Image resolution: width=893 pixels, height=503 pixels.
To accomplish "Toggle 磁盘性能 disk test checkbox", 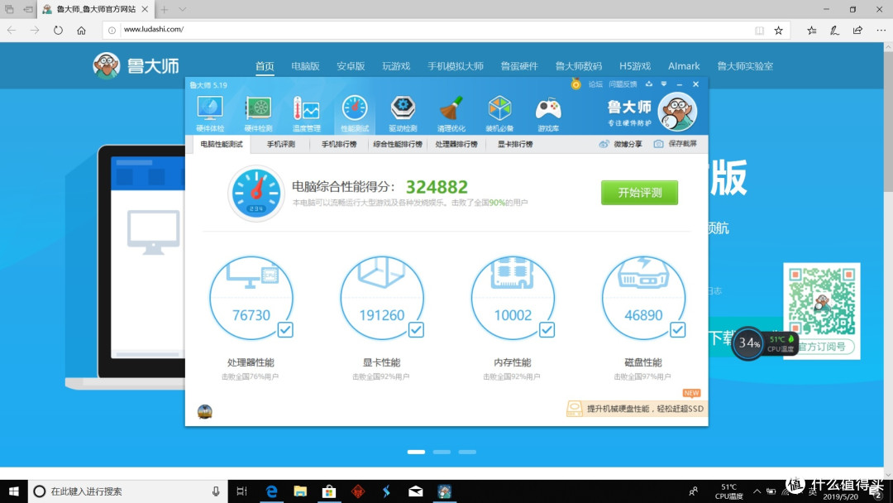I will [678, 330].
